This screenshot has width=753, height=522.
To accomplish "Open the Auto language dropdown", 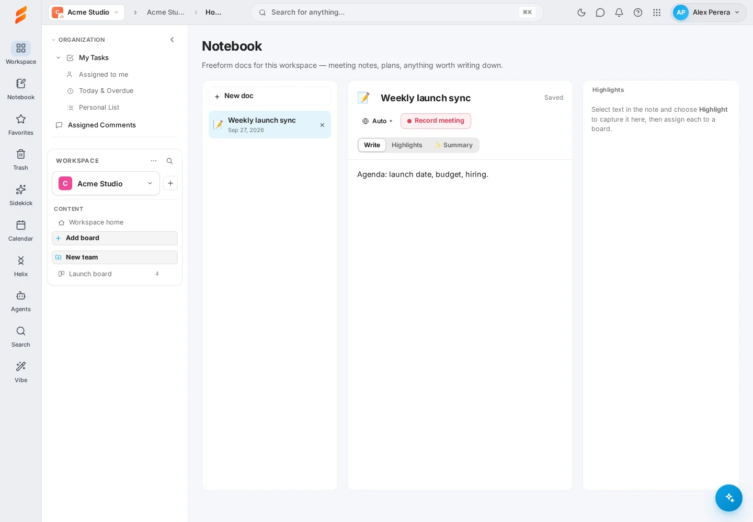I will [x=378, y=121].
